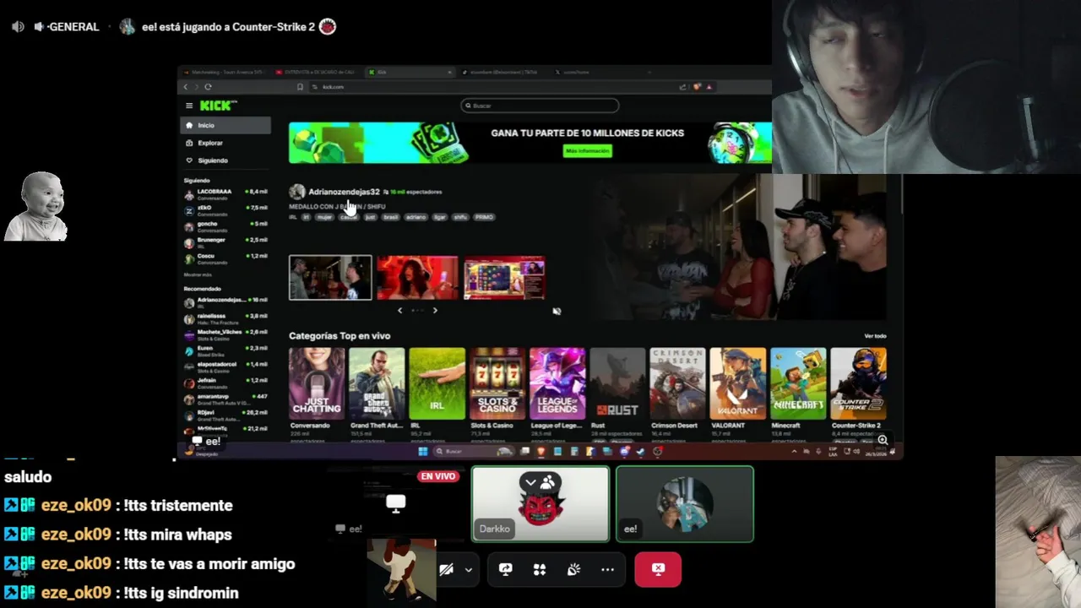Open recommended channel Machete_Vilches
Screen dimensions: 1081x608
coord(225,334)
